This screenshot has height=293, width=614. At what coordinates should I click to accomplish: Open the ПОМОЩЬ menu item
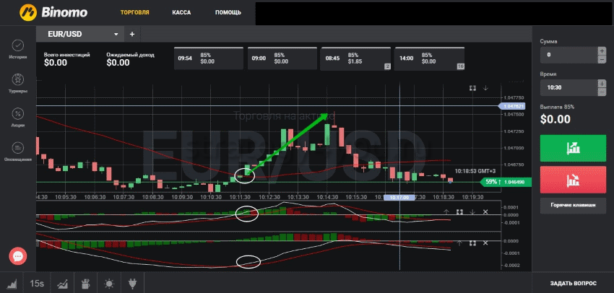tap(228, 13)
